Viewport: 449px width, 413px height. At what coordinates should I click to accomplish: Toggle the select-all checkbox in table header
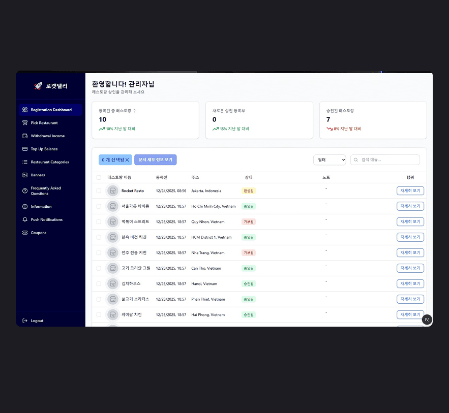(99, 178)
